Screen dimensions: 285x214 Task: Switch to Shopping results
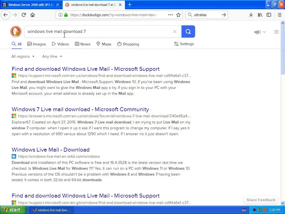pos(128,44)
